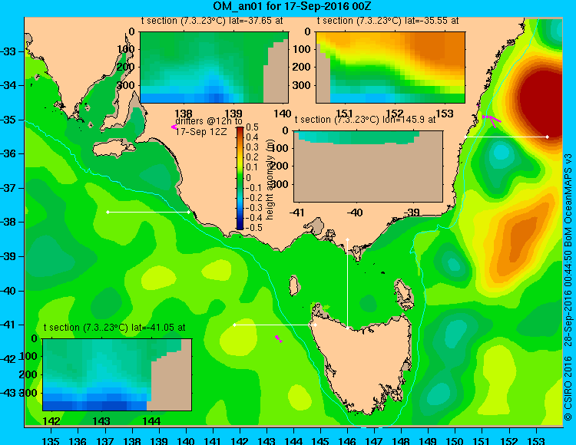The image size is (576, 445).
Task: Click the vertical CSIRO OceanMAPS v3 credit text
Action: point(568,286)
